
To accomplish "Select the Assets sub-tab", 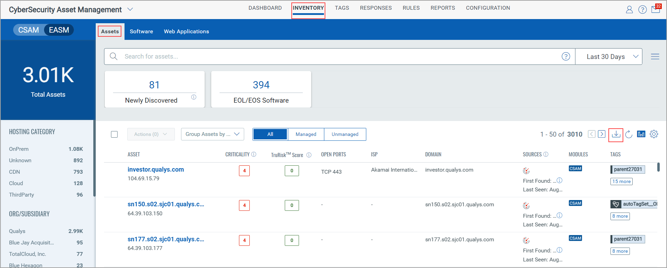I will pos(110,31).
